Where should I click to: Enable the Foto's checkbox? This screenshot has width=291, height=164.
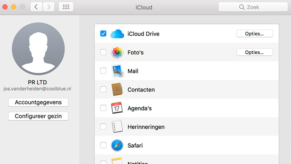tap(103, 52)
